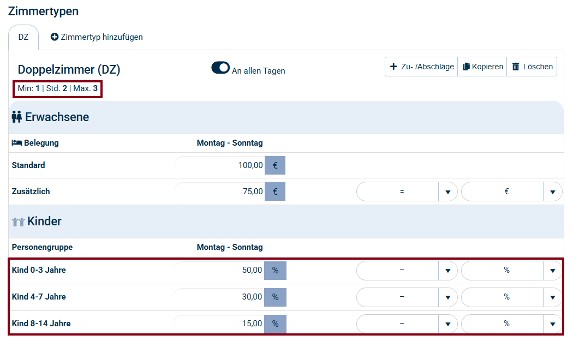
Task: Click the Kopieren button
Action: tap(482, 67)
